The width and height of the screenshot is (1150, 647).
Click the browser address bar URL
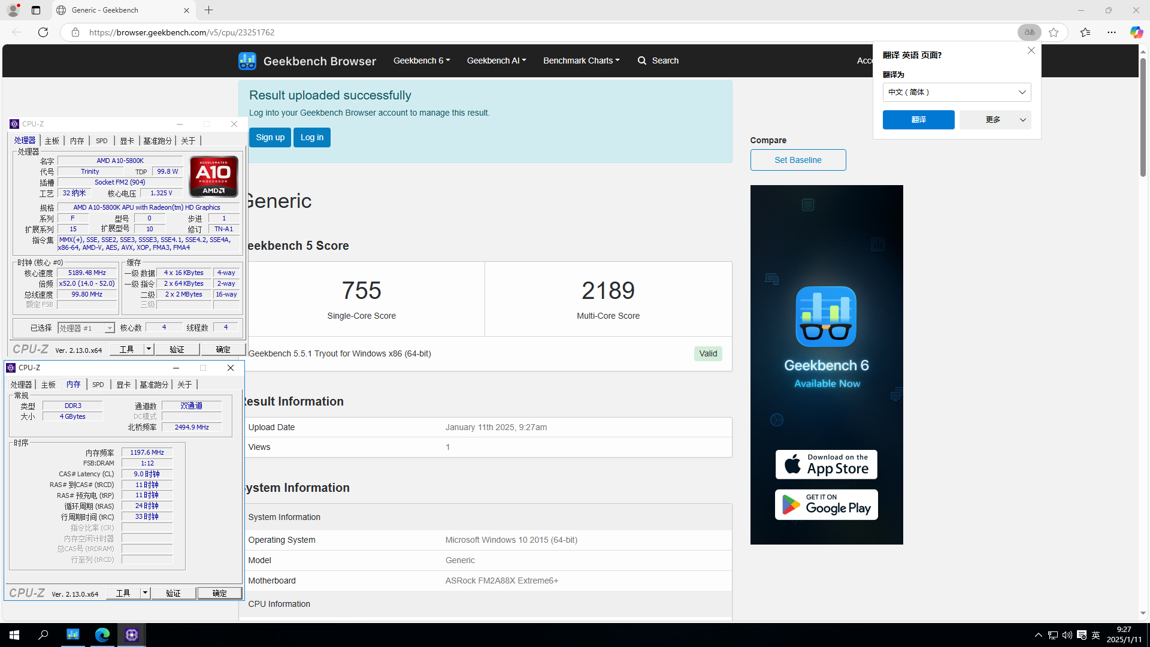tap(181, 32)
